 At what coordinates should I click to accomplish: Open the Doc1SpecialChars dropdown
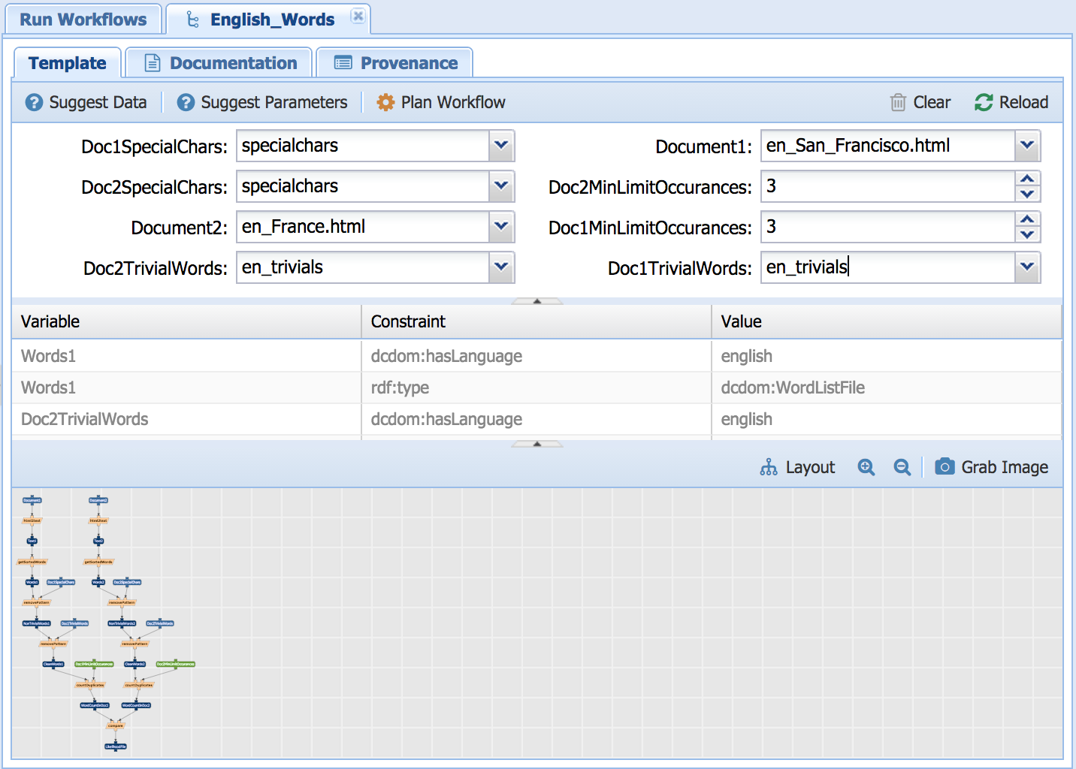coord(501,146)
